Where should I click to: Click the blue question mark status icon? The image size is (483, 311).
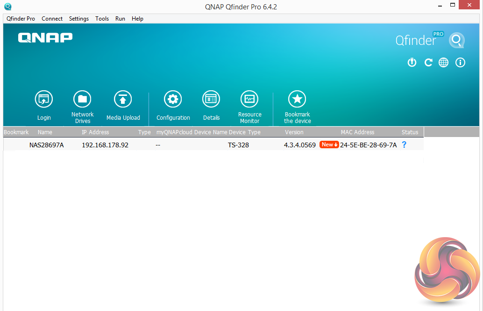click(404, 145)
